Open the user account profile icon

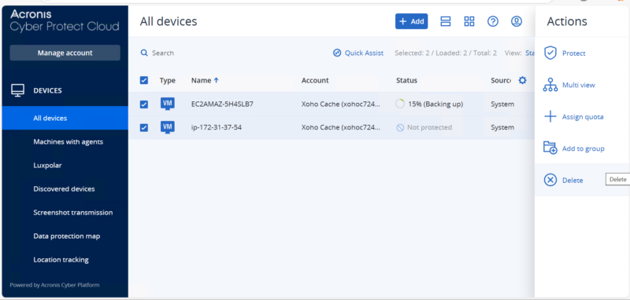coord(517,22)
